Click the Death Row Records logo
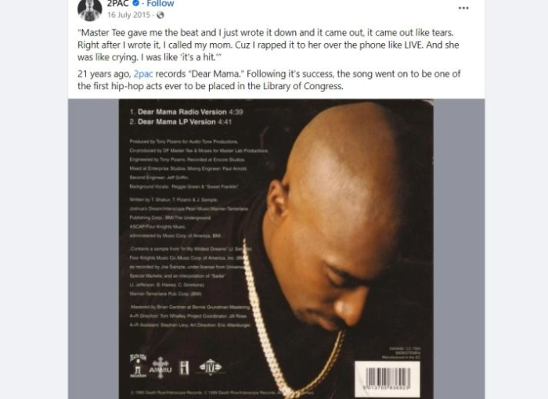548x399 pixels. point(138,366)
